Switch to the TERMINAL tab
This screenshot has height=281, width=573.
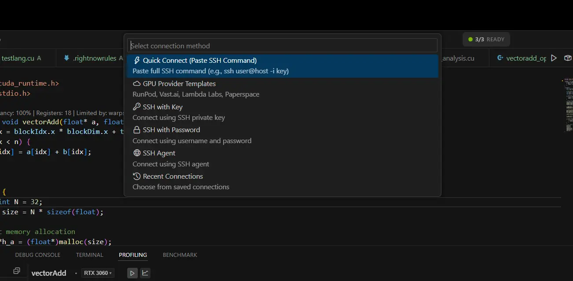click(x=89, y=255)
